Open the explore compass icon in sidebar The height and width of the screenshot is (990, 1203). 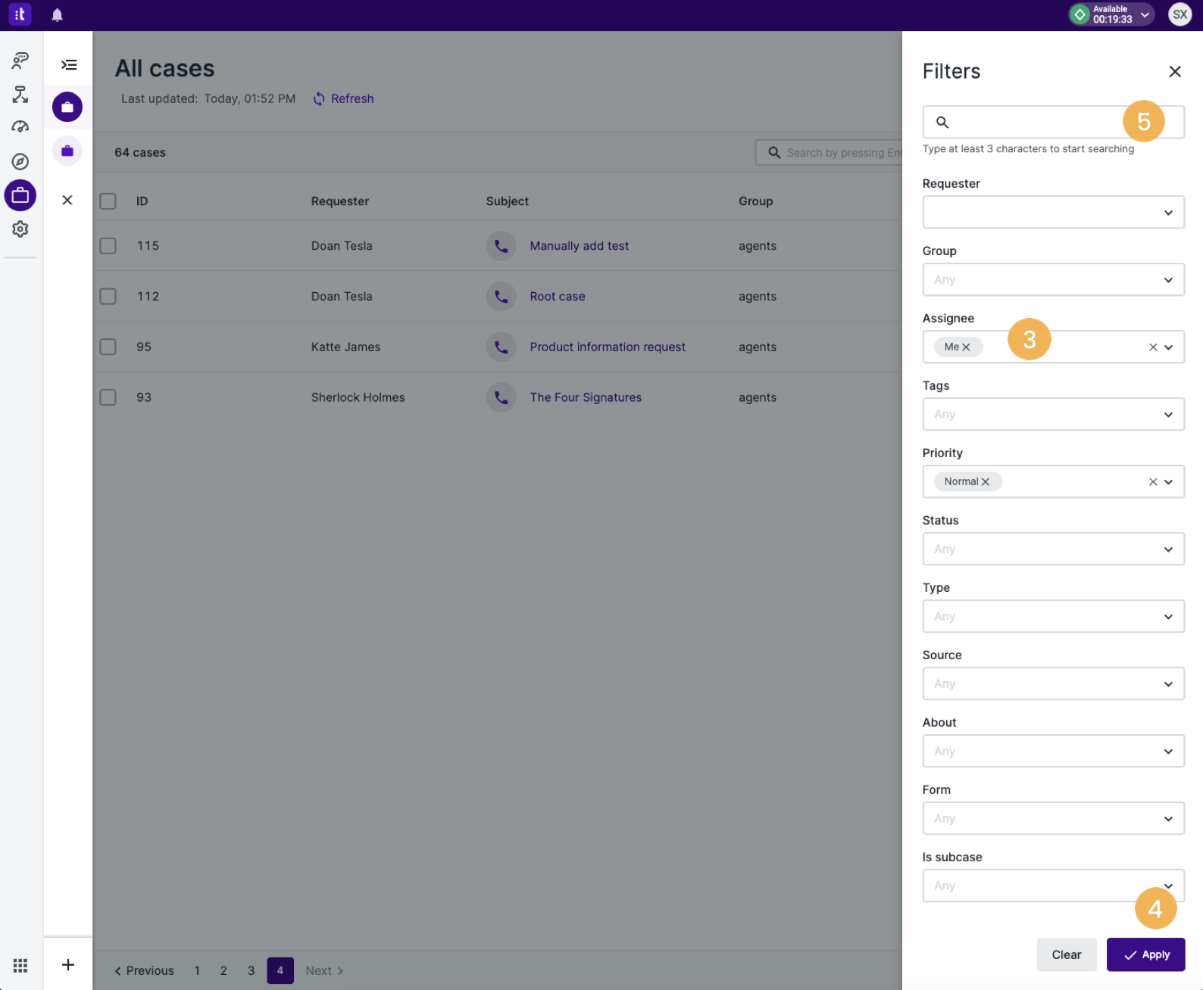[20, 161]
